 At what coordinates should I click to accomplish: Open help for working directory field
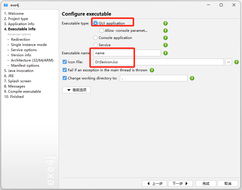coord(192,78)
